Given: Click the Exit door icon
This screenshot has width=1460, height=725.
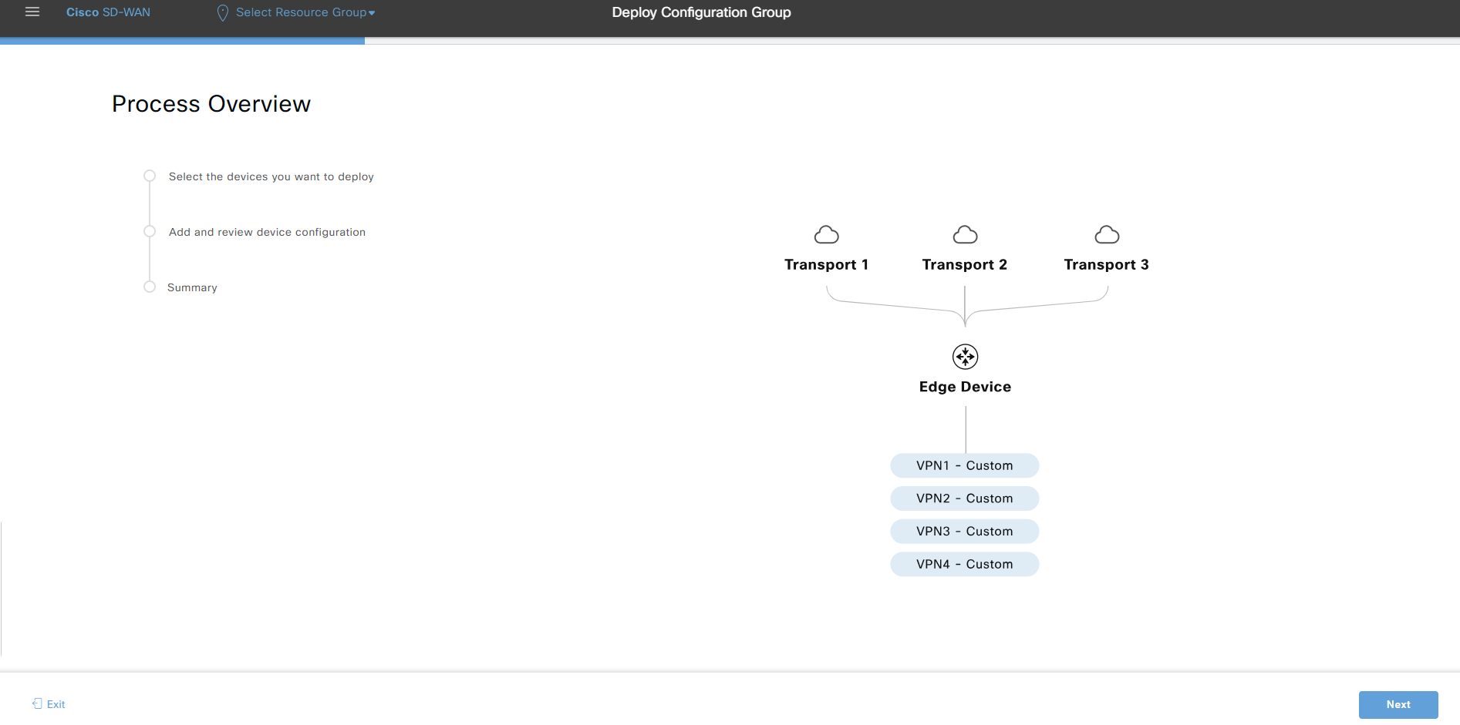Looking at the screenshot, I should coord(37,703).
